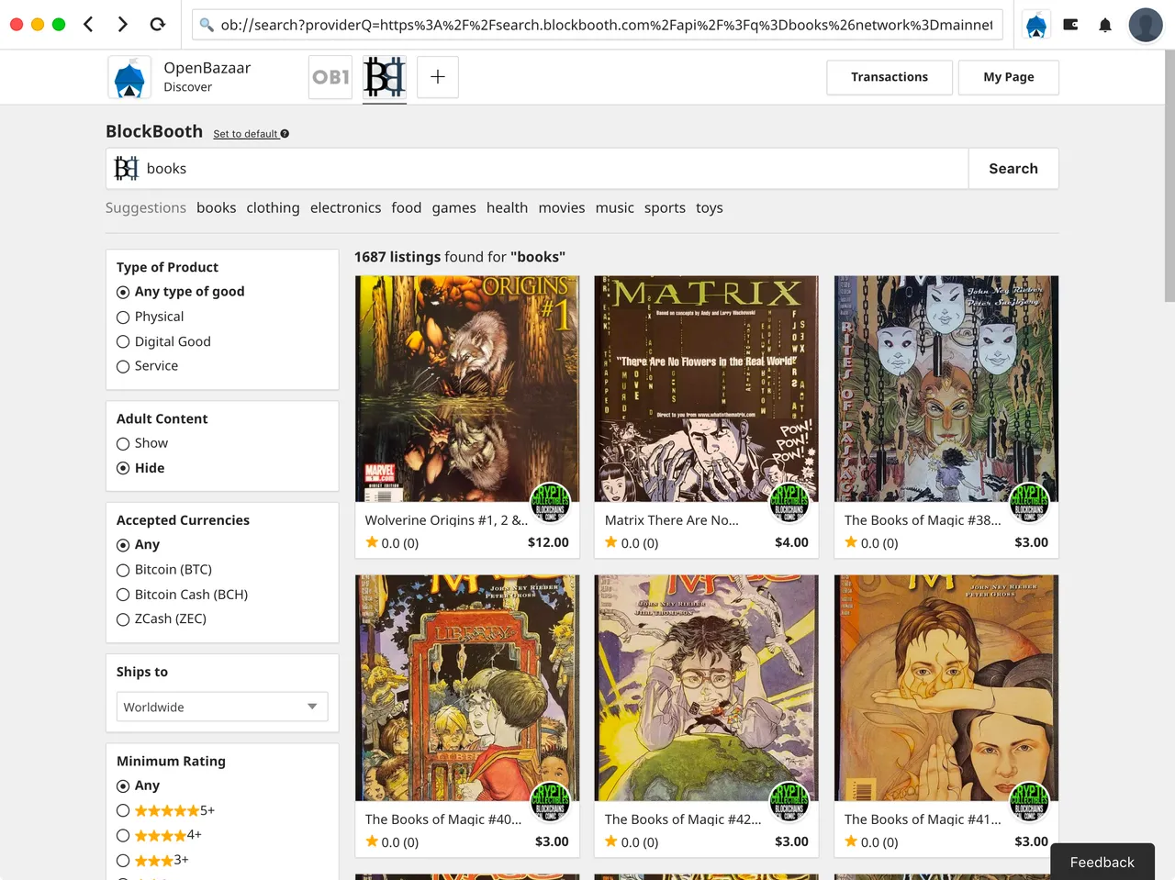Add a new search provider with plus

coord(438,77)
